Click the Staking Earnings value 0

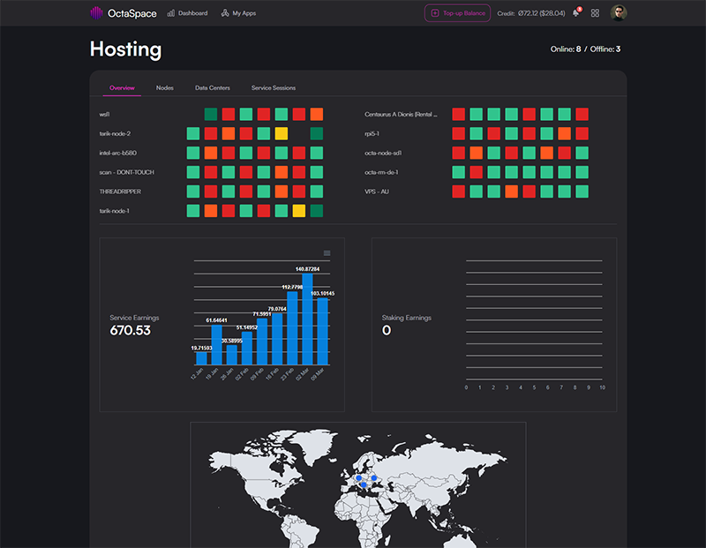click(x=387, y=331)
